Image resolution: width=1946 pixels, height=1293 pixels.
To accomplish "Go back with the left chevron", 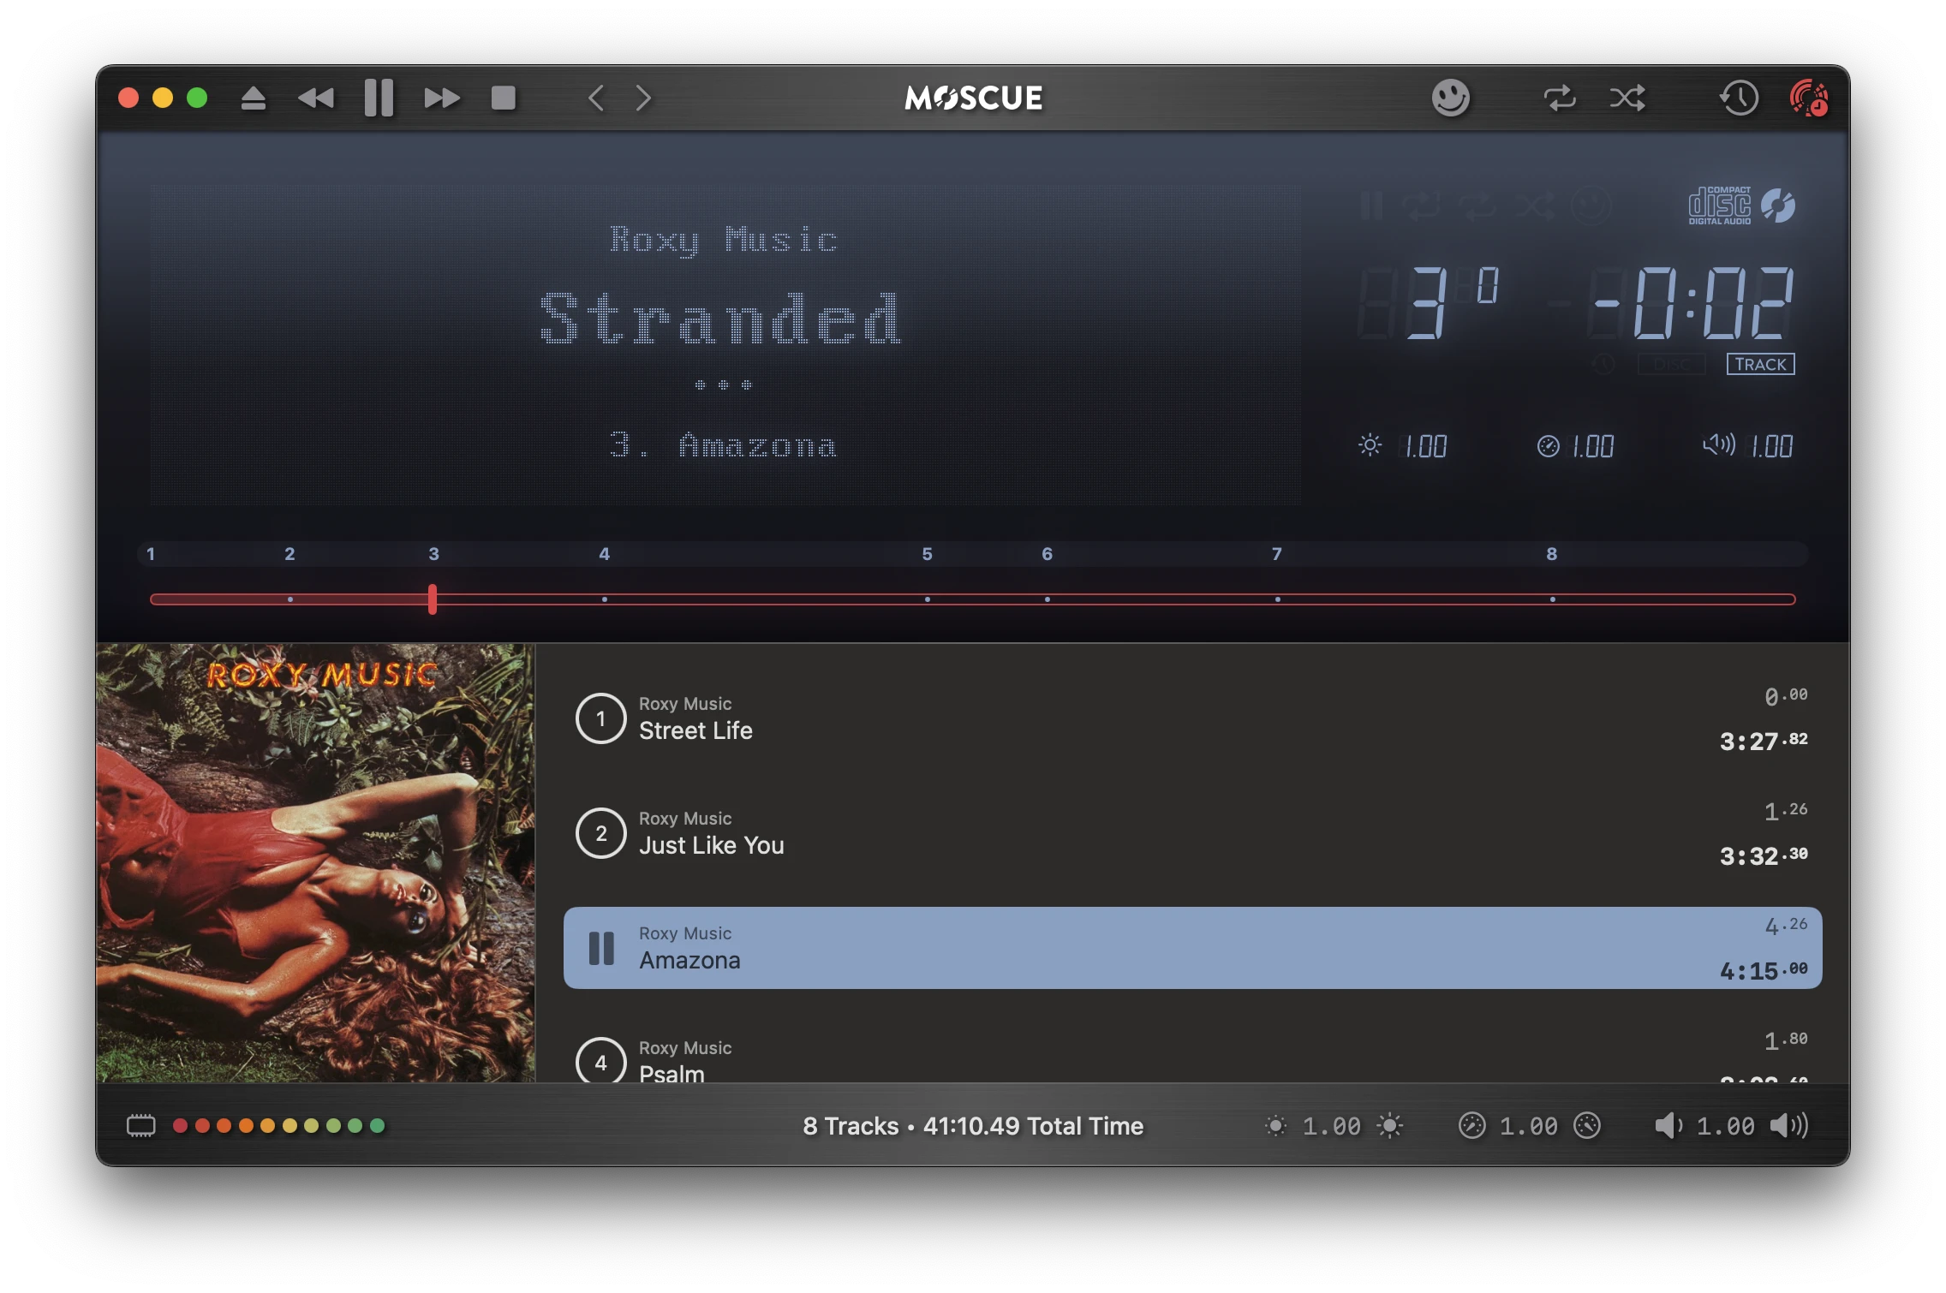I will pyautogui.click(x=597, y=98).
